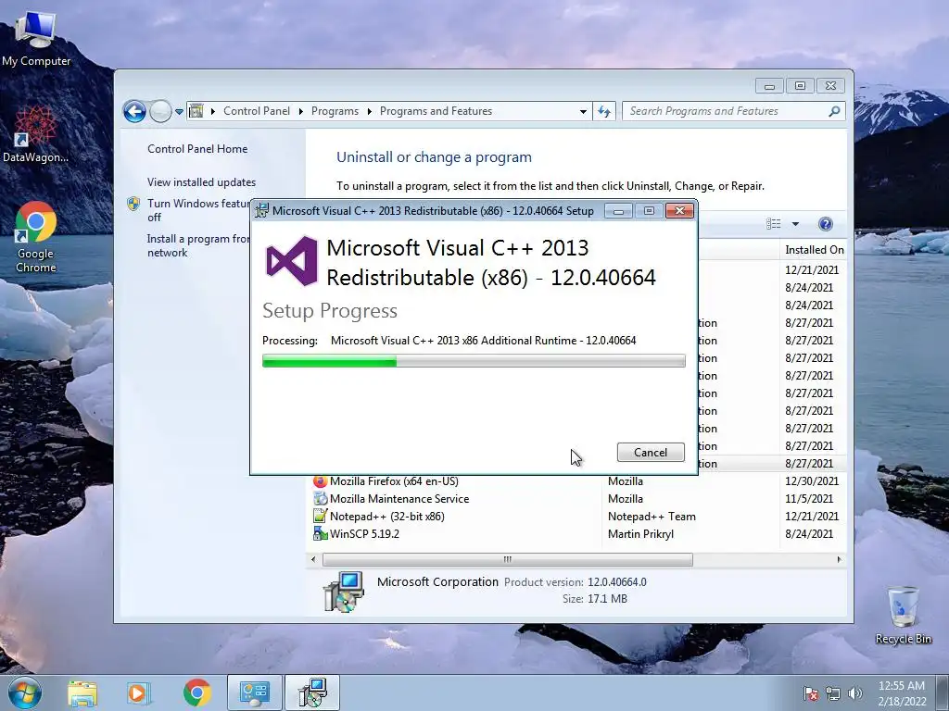Click the scroll right arrow

(x=839, y=560)
